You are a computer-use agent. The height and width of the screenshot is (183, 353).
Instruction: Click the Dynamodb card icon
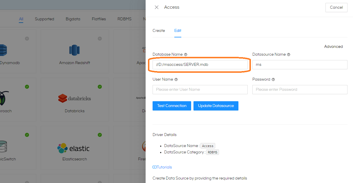click(x=3, y=50)
